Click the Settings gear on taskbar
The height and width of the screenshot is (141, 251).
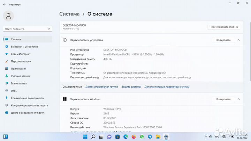click(166, 137)
